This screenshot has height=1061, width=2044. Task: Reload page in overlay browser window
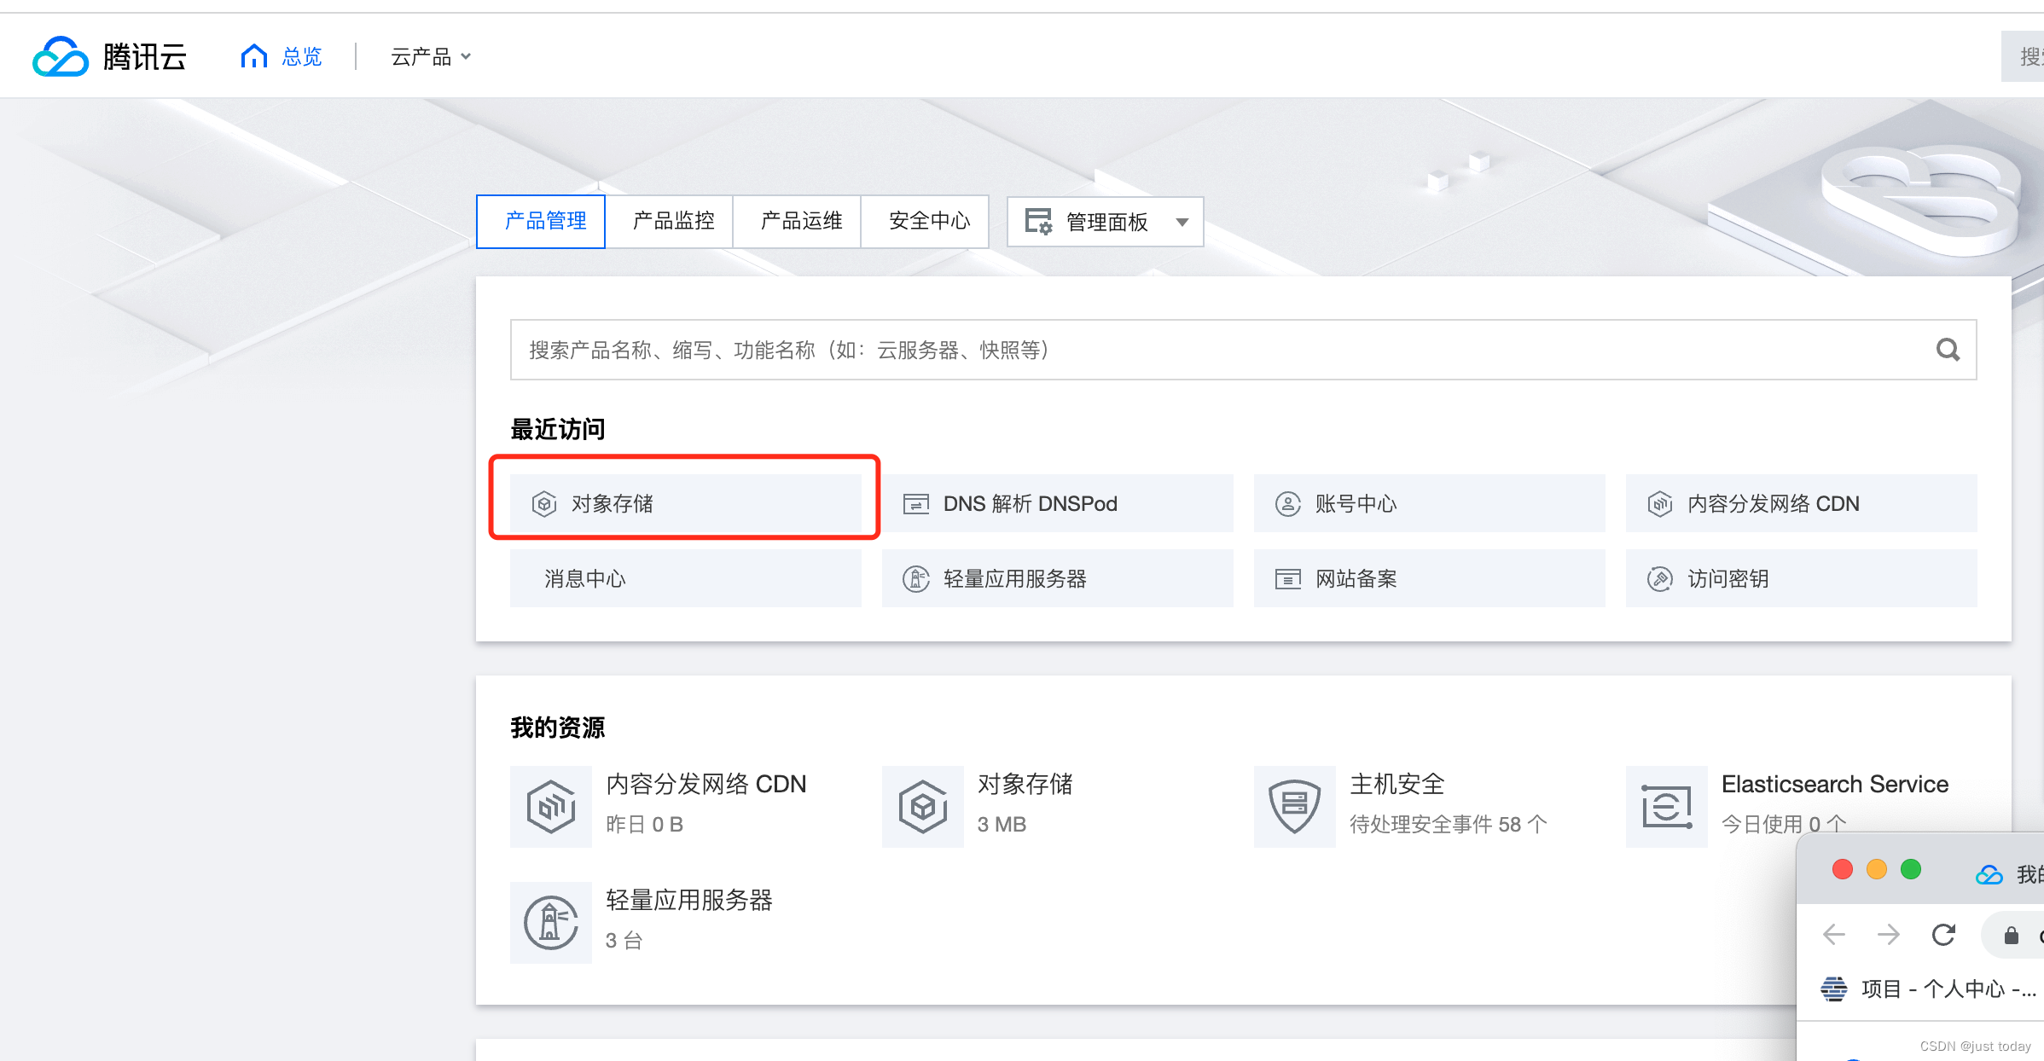(1943, 935)
